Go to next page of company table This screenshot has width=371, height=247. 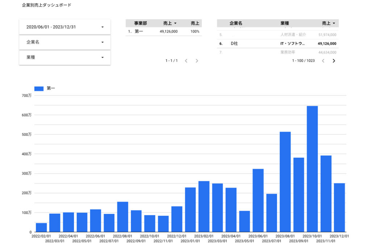[x=334, y=61]
